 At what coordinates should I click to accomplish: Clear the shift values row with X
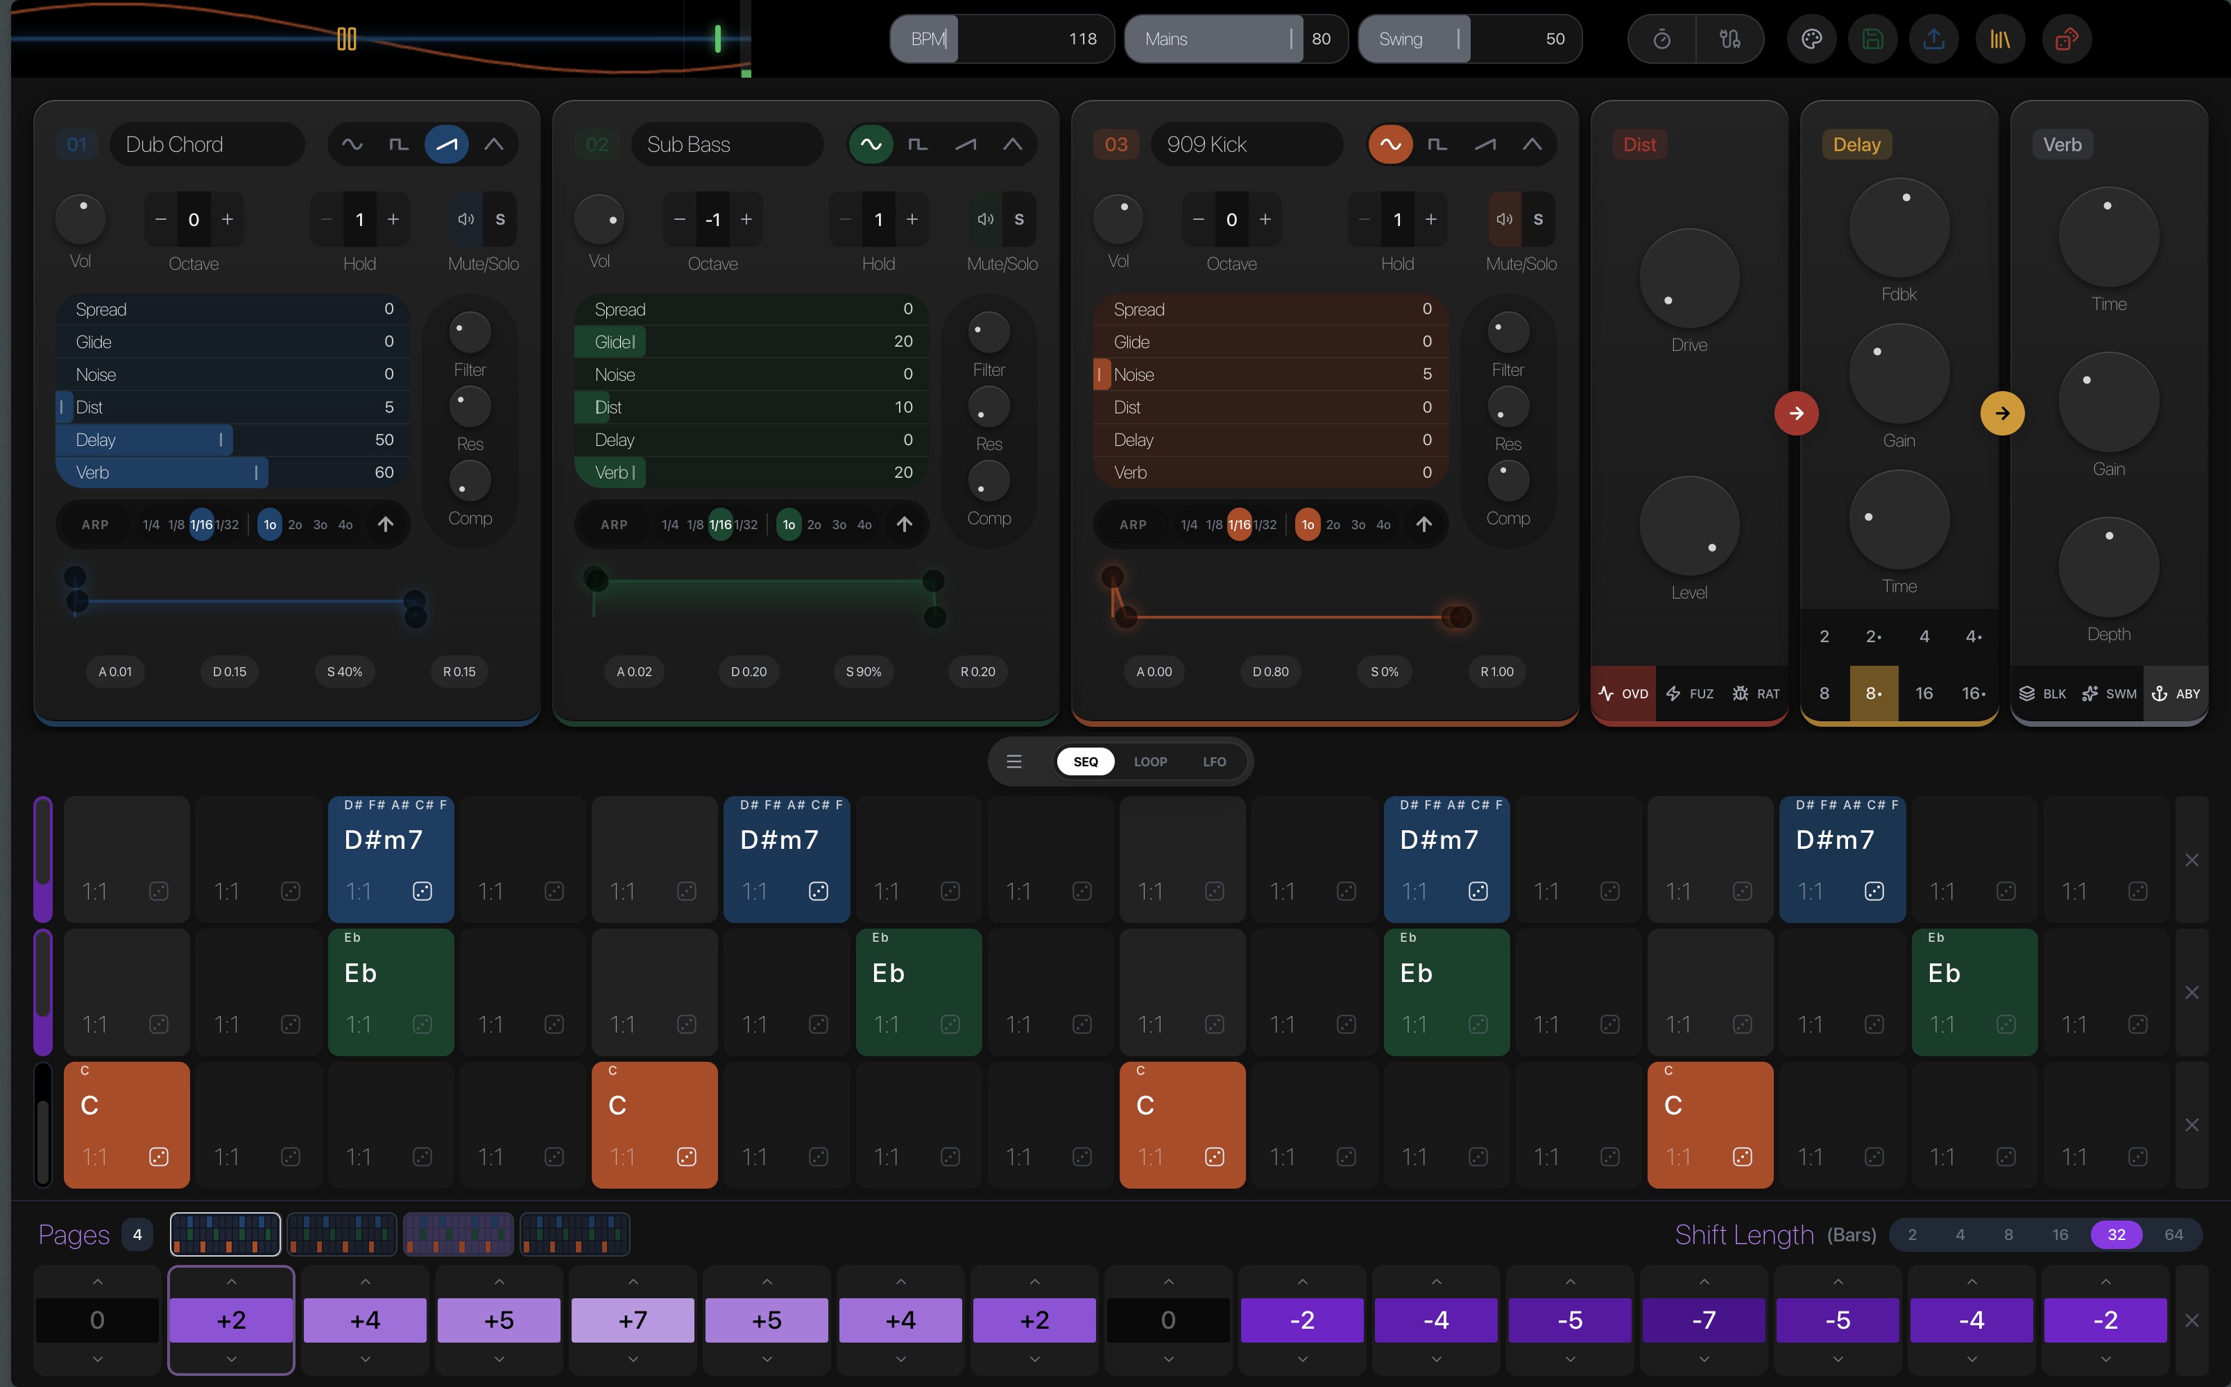pyautogui.click(x=2191, y=1320)
